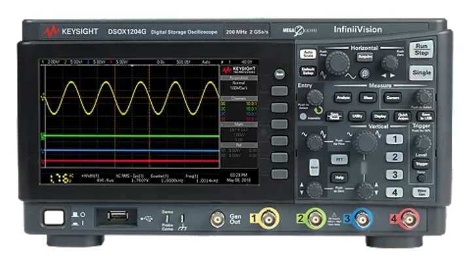Click the Gen Out BNC connector

(217, 219)
